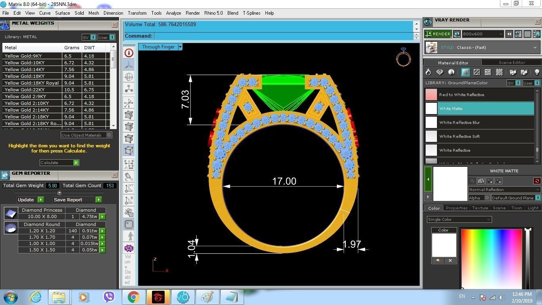Viewport: 542px width, 305px height.
Task: Click the color wheel button under the swatch
Action: [x=438, y=261]
